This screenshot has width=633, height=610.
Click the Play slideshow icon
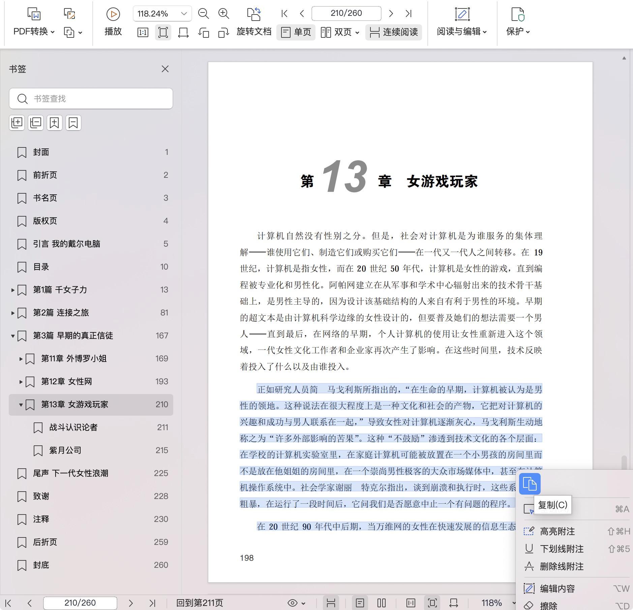(113, 14)
